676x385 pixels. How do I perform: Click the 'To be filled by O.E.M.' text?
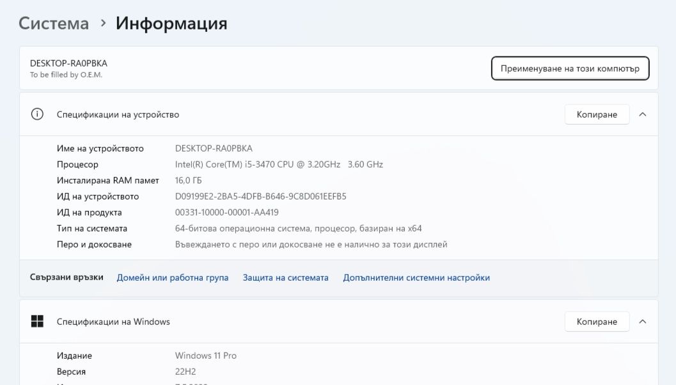[66, 75]
